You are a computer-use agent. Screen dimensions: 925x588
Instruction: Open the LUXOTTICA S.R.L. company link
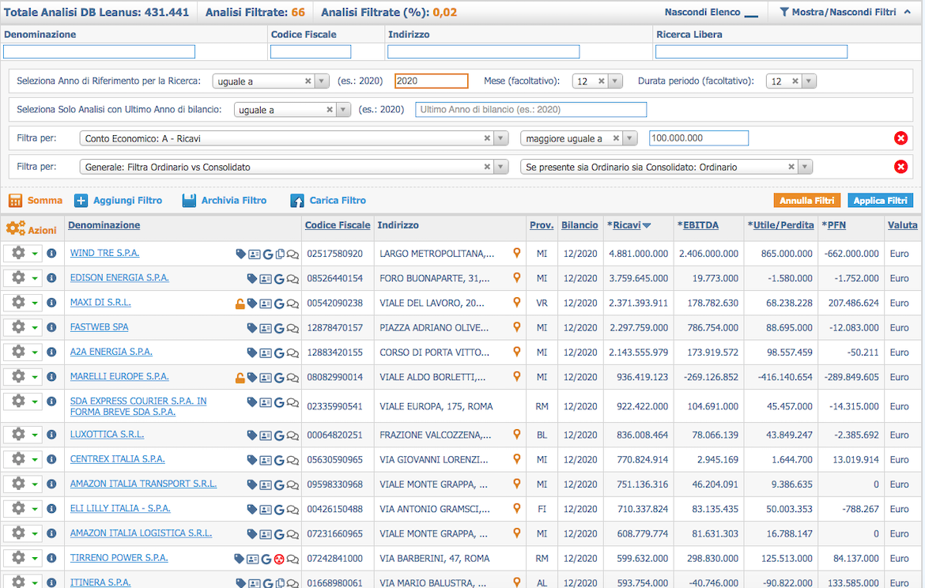click(x=107, y=435)
